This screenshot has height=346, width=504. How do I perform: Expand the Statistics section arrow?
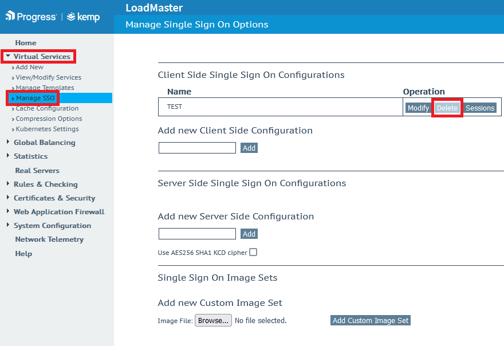pyautogui.click(x=8, y=156)
